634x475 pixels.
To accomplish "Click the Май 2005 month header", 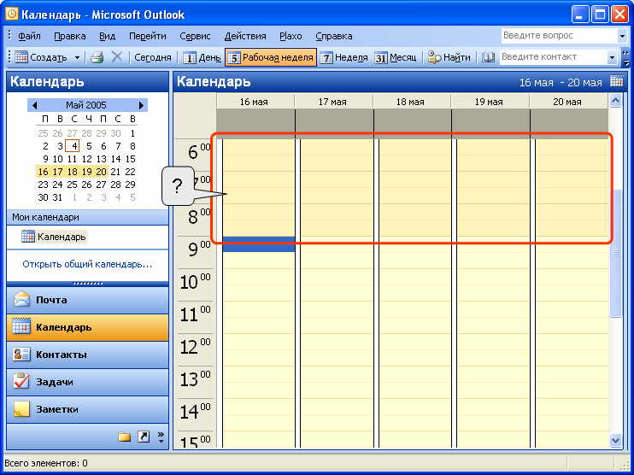I will [x=86, y=105].
